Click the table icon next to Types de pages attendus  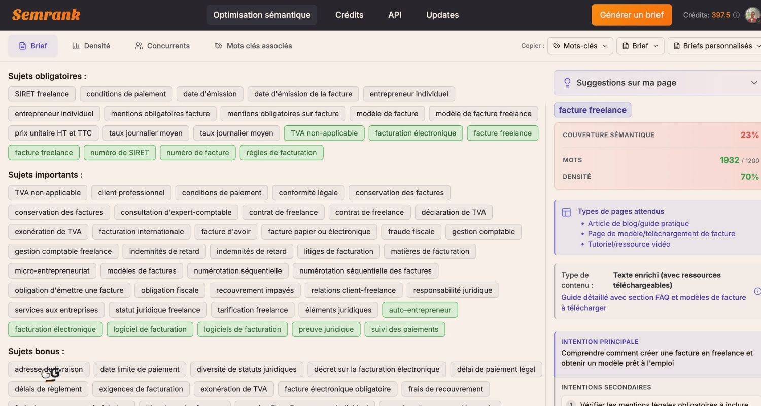tap(566, 212)
